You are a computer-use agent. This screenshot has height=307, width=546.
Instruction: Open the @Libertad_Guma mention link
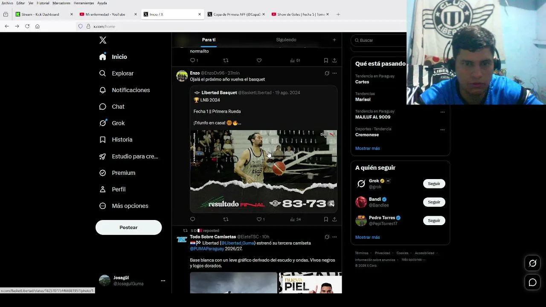[238, 243]
